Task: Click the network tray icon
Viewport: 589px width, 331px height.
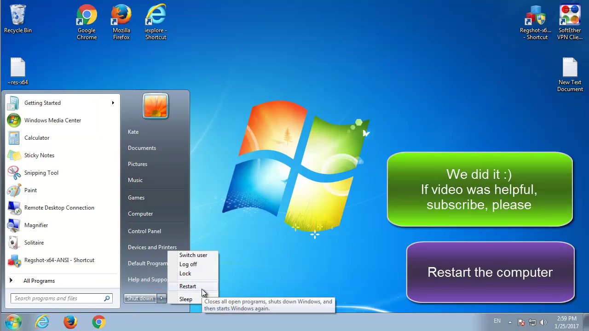Action: pos(532,322)
